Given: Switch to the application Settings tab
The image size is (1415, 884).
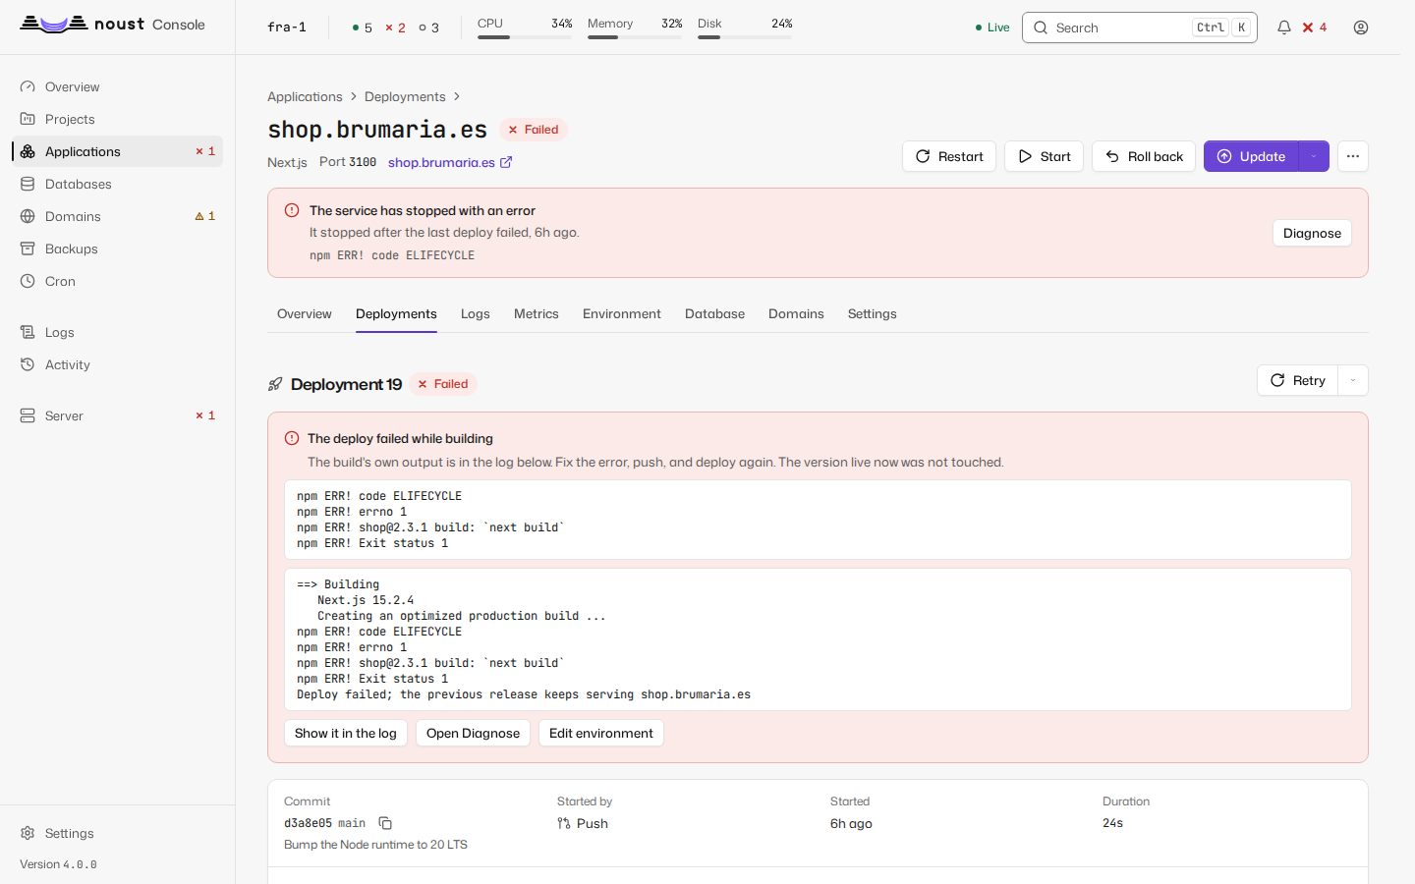Looking at the screenshot, I should 873,314.
